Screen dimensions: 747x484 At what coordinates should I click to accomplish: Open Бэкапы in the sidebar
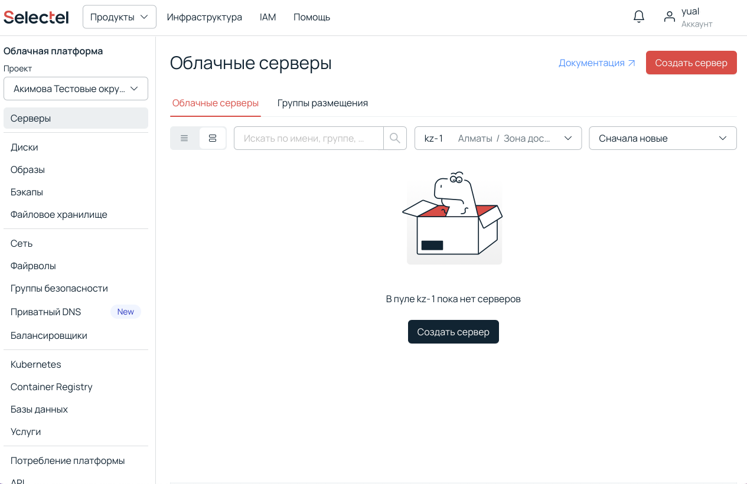(x=76, y=192)
